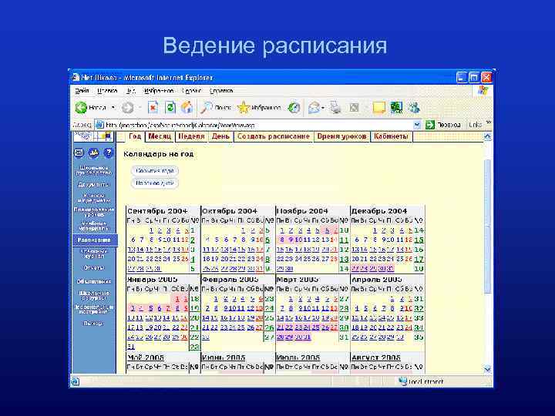Screen dimensions: 555x416
Task: Click the page scrollbar up arrow
Action: pos(488,136)
